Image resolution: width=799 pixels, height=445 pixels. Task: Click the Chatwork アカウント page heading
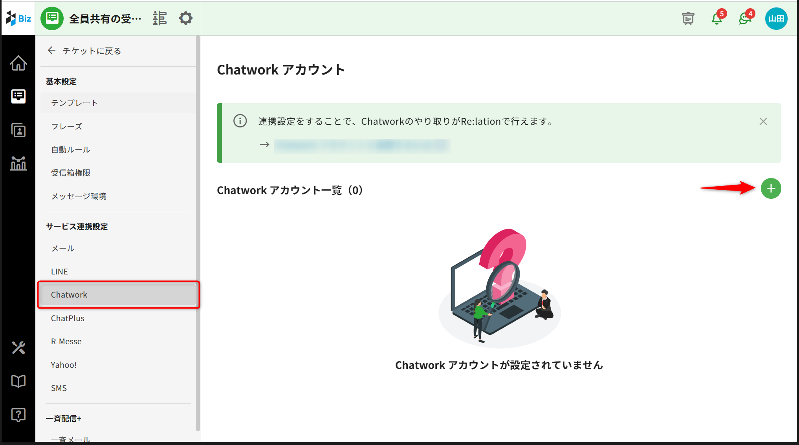point(281,70)
